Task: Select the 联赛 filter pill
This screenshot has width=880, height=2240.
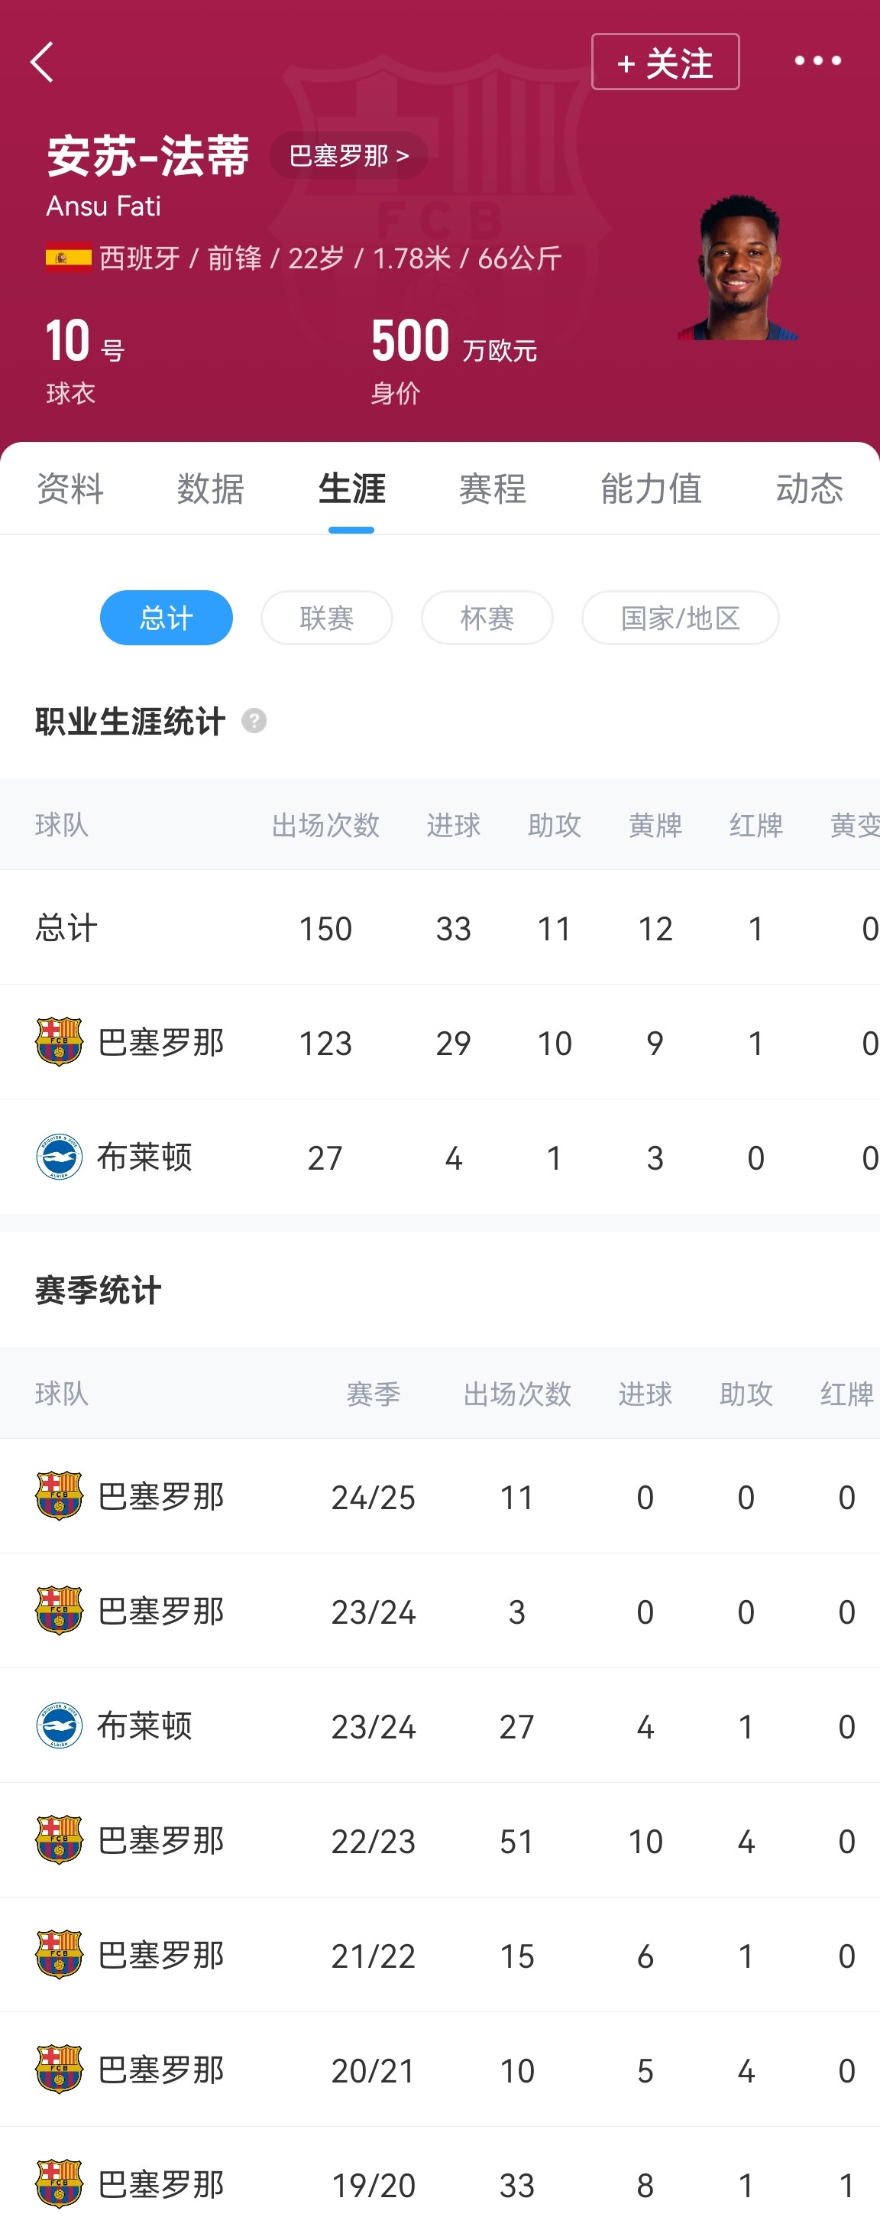Action: point(327,618)
